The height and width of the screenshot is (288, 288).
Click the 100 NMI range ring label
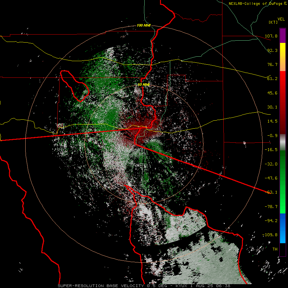144,25
